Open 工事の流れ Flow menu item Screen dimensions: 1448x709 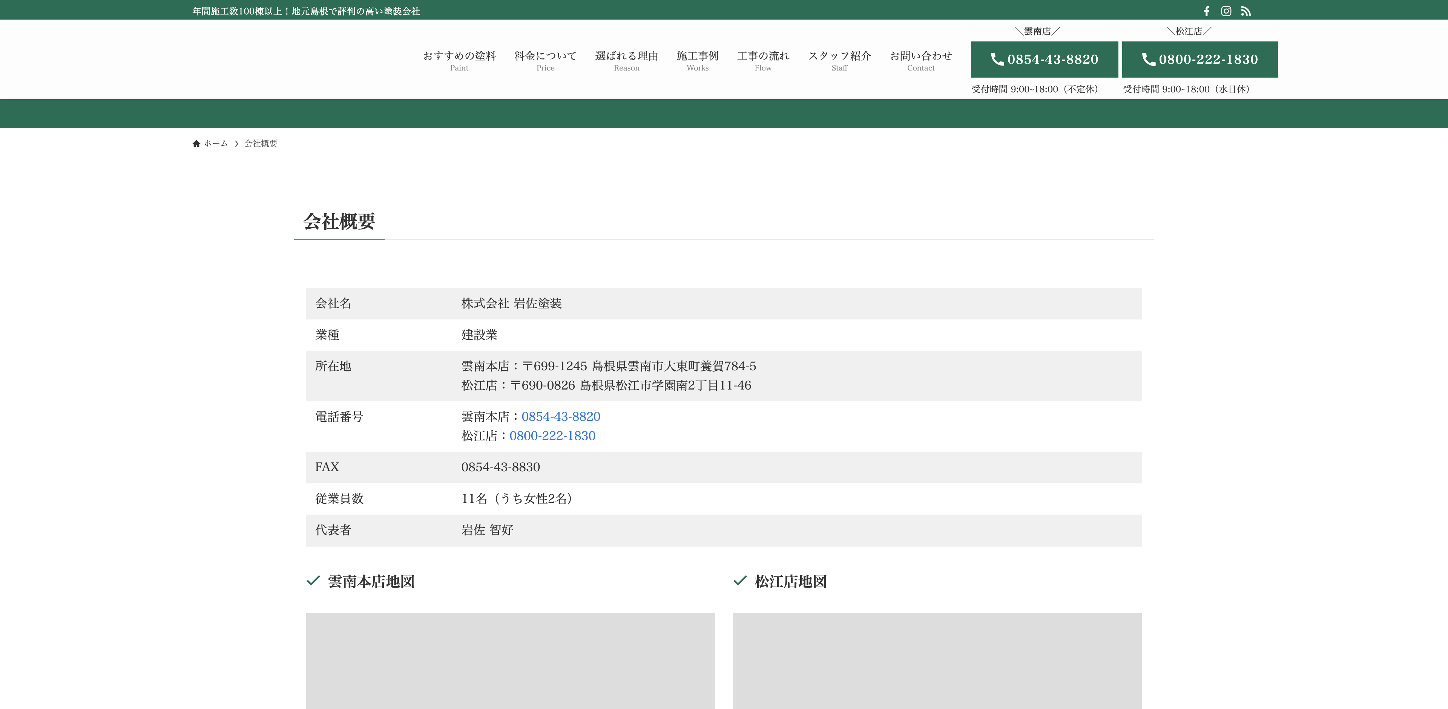763,61
